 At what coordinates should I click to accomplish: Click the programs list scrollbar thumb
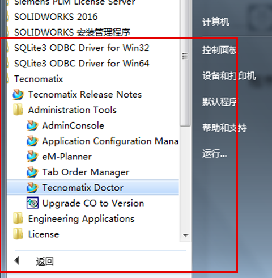[x=185, y=82]
